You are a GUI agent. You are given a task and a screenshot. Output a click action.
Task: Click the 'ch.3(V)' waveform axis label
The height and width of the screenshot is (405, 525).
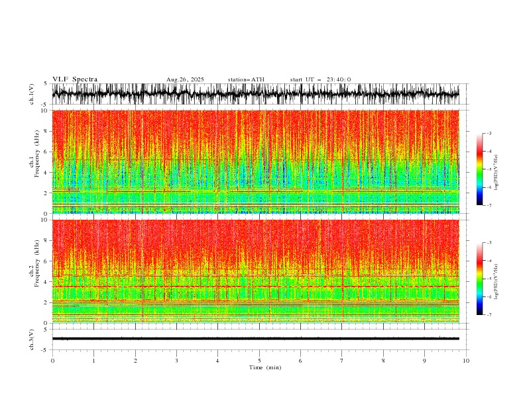pos(32,339)
